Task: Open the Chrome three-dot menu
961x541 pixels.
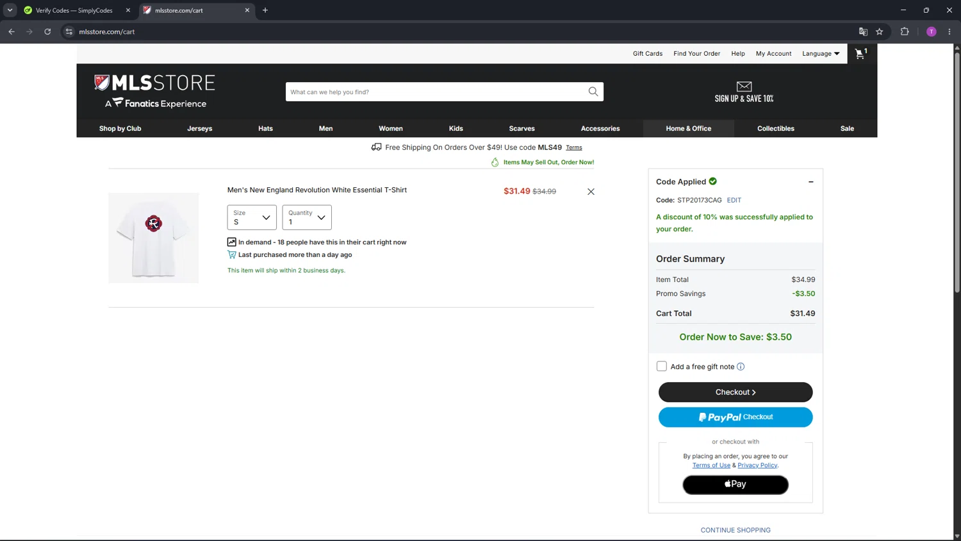Action: click(949, 31)
